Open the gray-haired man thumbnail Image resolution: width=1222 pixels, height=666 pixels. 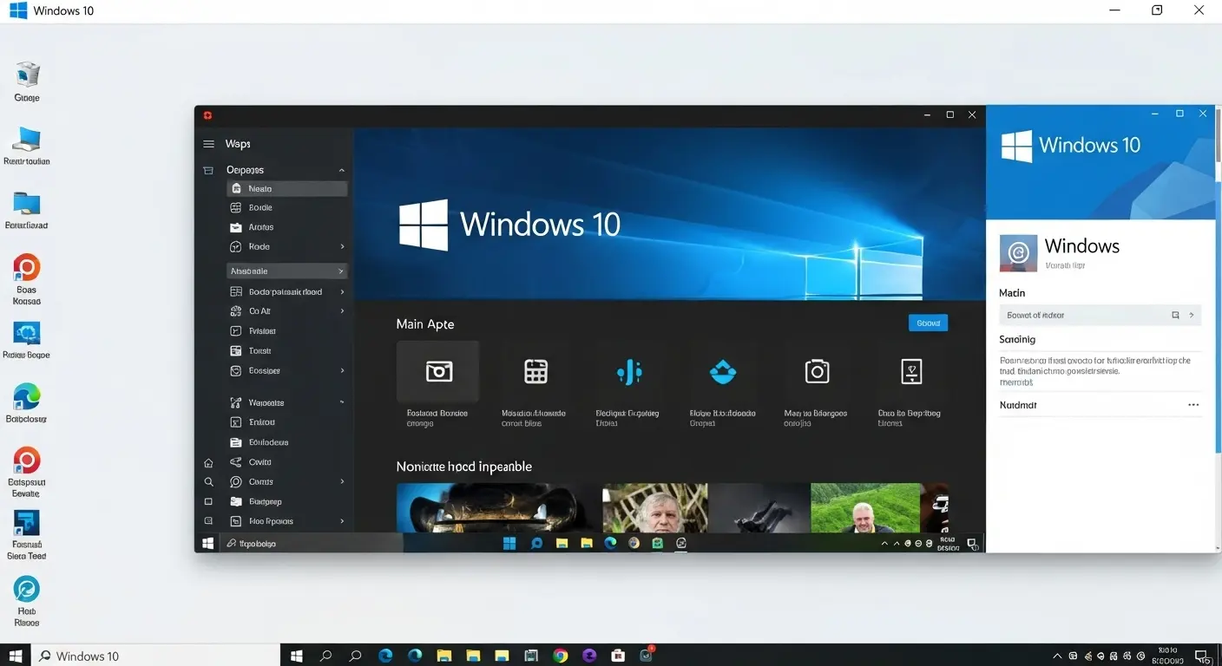[x=655, y=508]
